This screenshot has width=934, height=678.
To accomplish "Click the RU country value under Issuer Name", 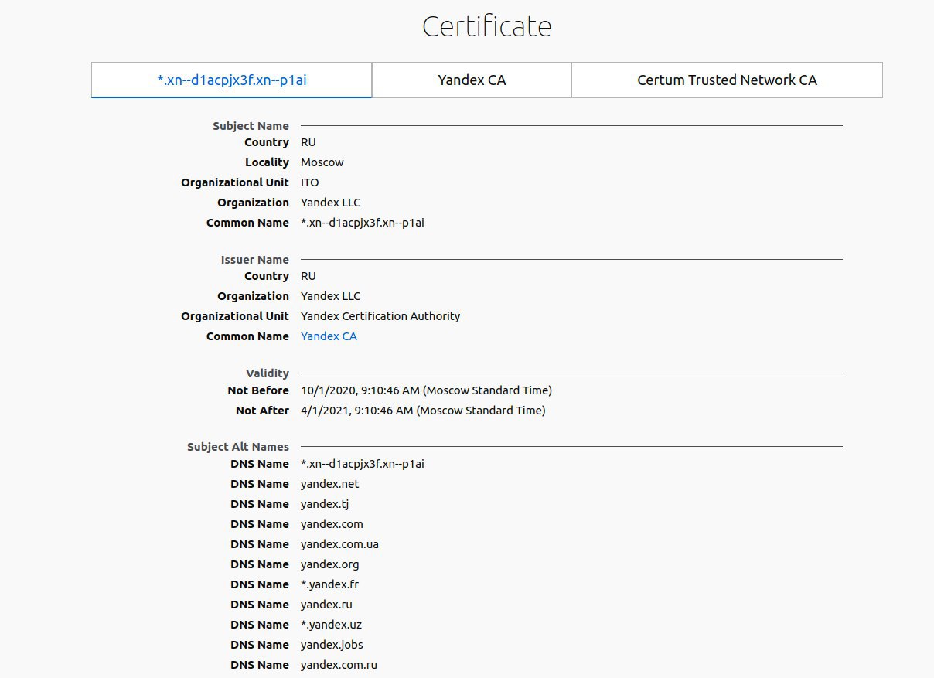I will 308,276.
